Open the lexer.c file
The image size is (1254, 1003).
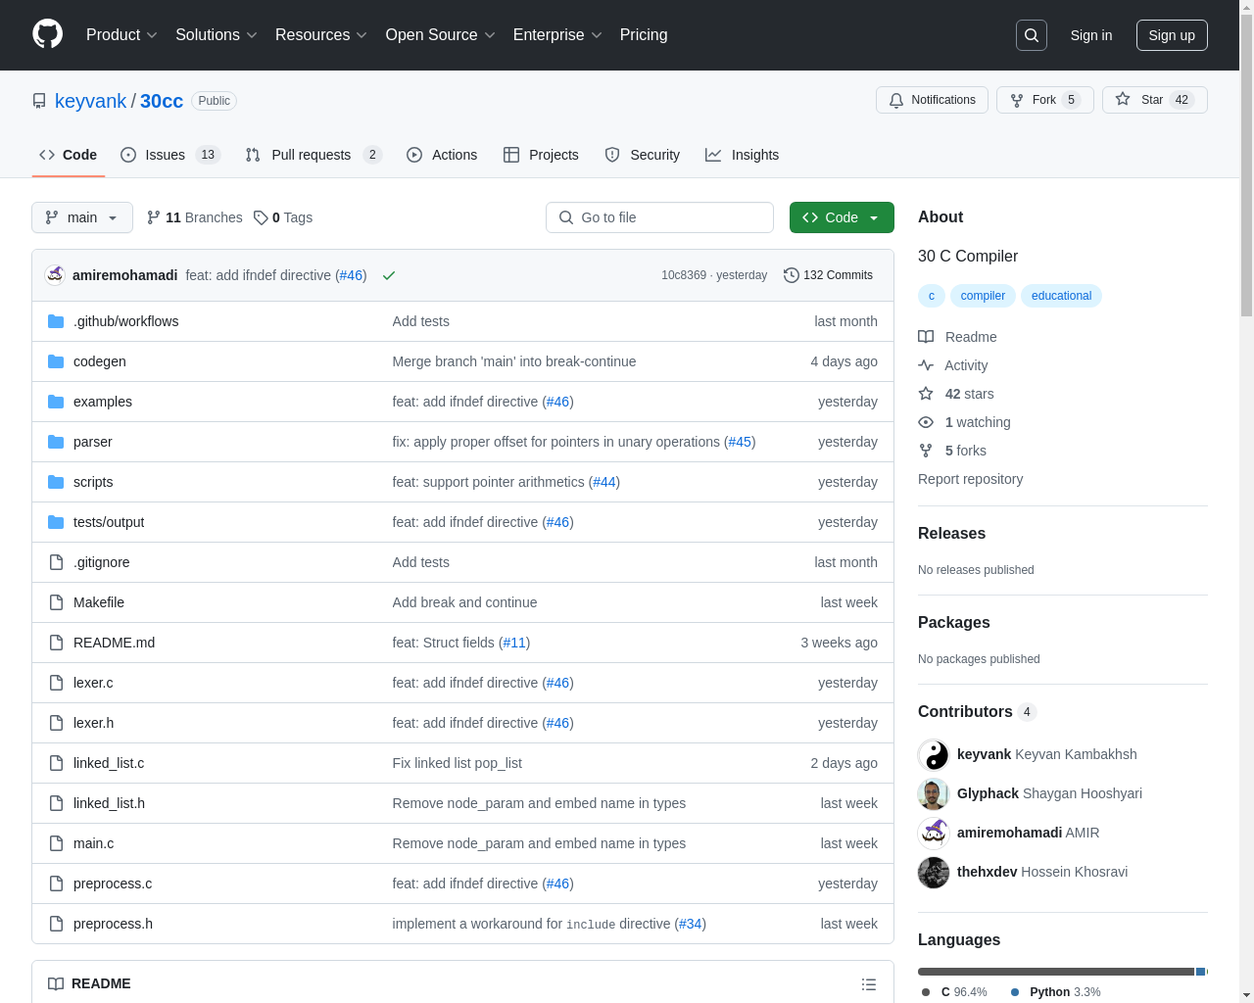click(x=93, y=683)
